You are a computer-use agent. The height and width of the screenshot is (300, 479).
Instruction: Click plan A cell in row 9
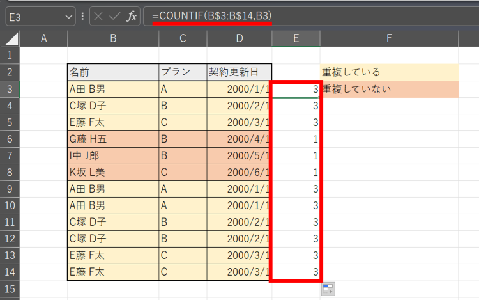[183, 189]
